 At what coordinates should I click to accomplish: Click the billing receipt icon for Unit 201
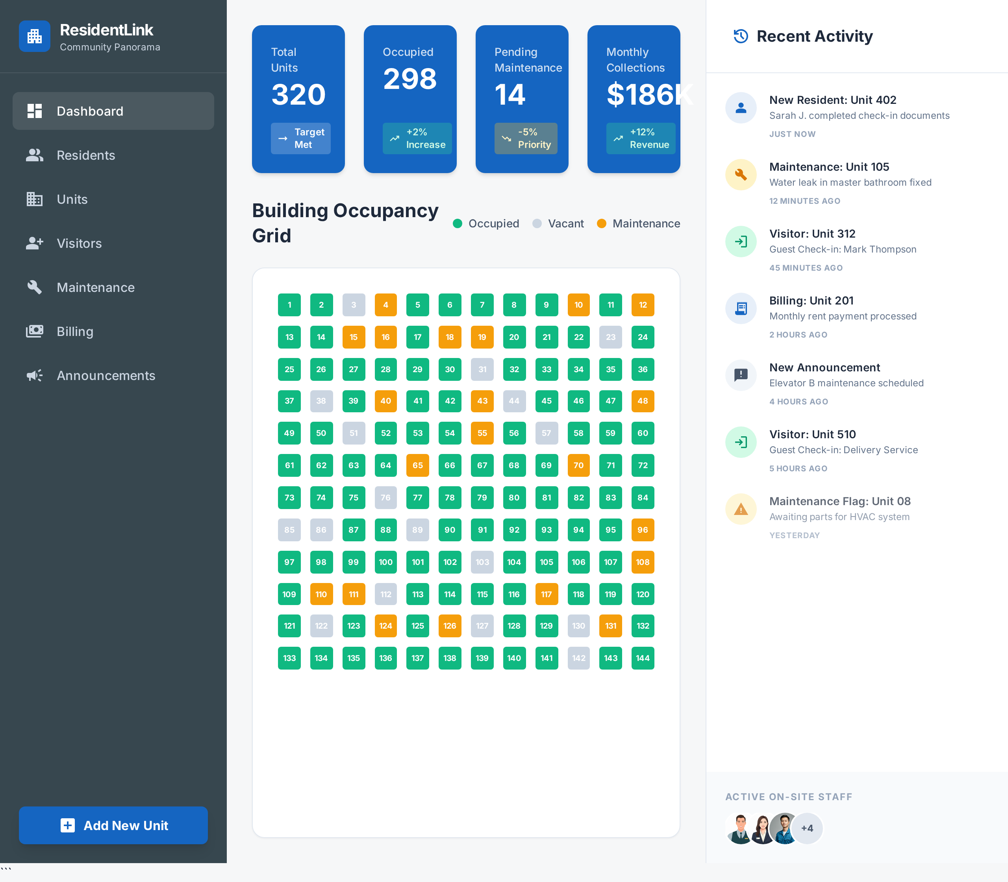click(x=741, y=308)
